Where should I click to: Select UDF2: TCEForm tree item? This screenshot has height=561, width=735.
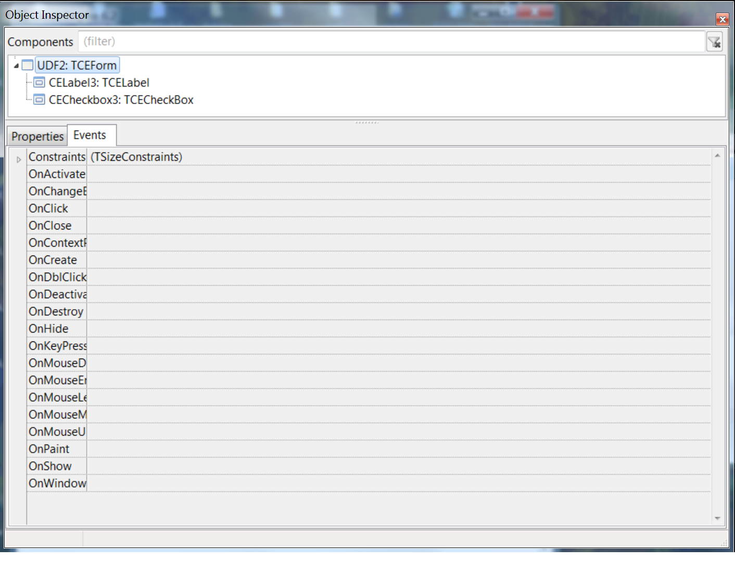pos(77,65)
